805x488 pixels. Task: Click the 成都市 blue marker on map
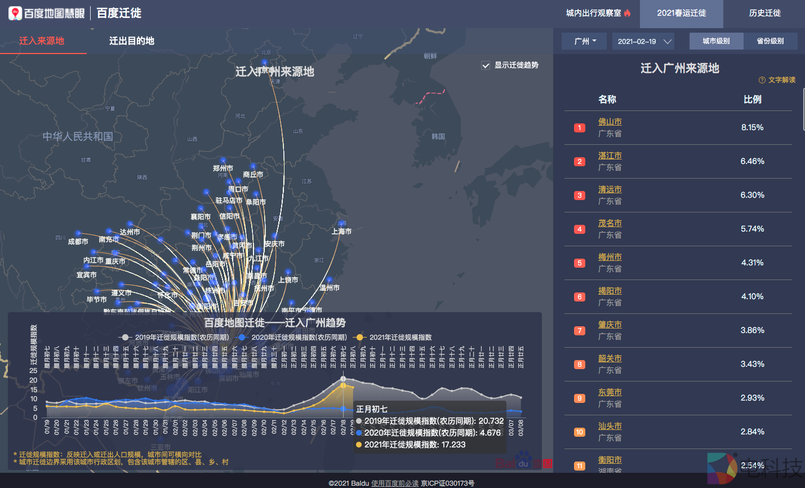click(78, 233)
